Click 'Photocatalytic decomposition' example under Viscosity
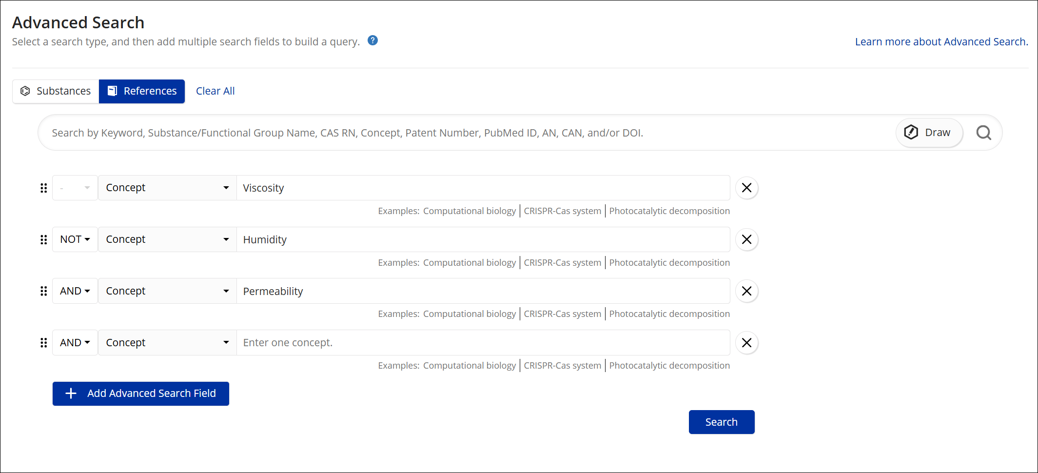Screen dimensions: 1038x473 (669, 211)
